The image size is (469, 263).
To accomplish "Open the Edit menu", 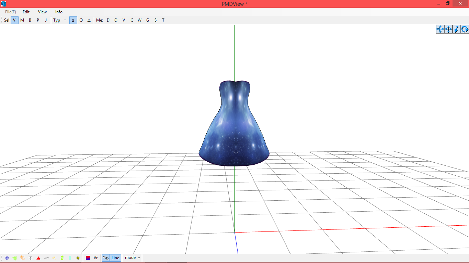I will point(26,12).
